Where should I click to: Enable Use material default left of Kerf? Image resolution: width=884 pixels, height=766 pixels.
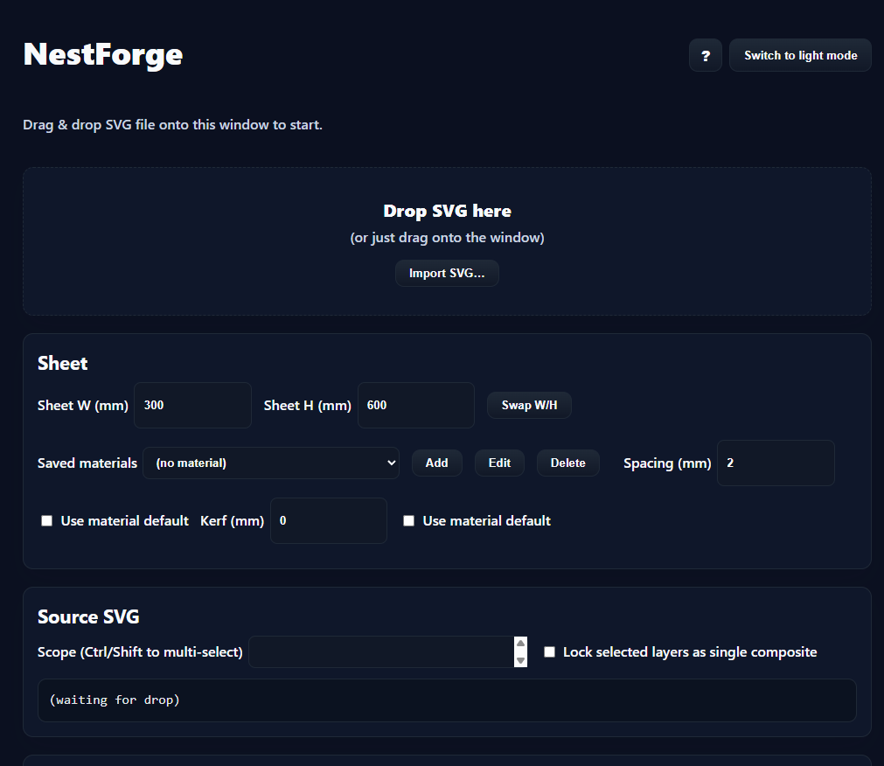47,521
